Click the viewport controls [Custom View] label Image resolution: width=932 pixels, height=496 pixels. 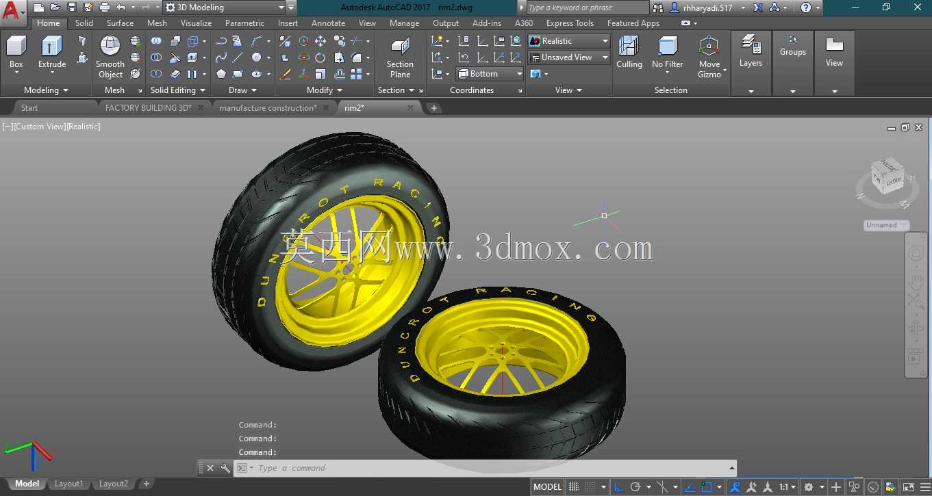[39, 127]
